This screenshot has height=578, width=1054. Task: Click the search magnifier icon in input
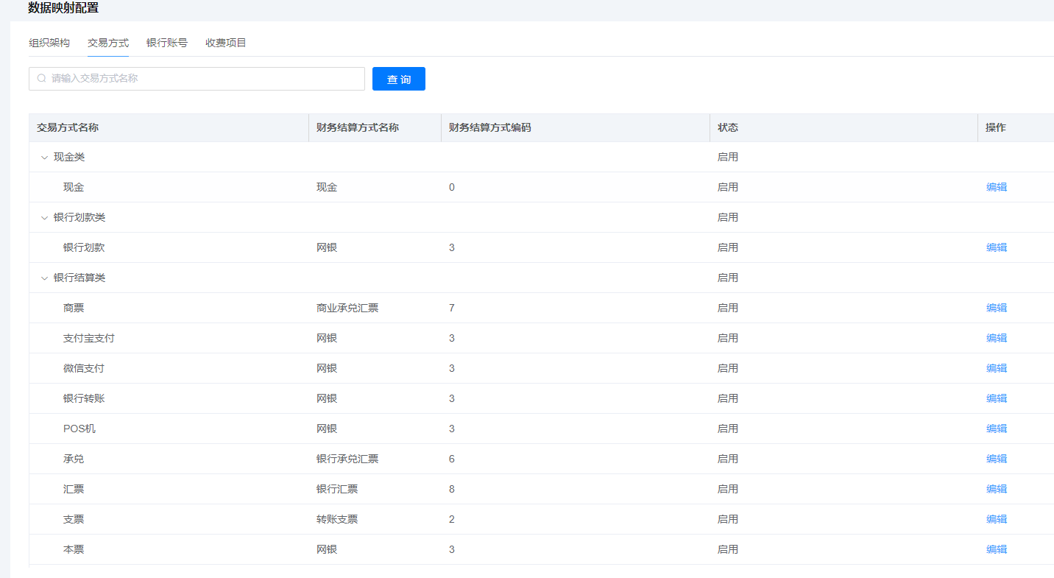pos(42,78)
